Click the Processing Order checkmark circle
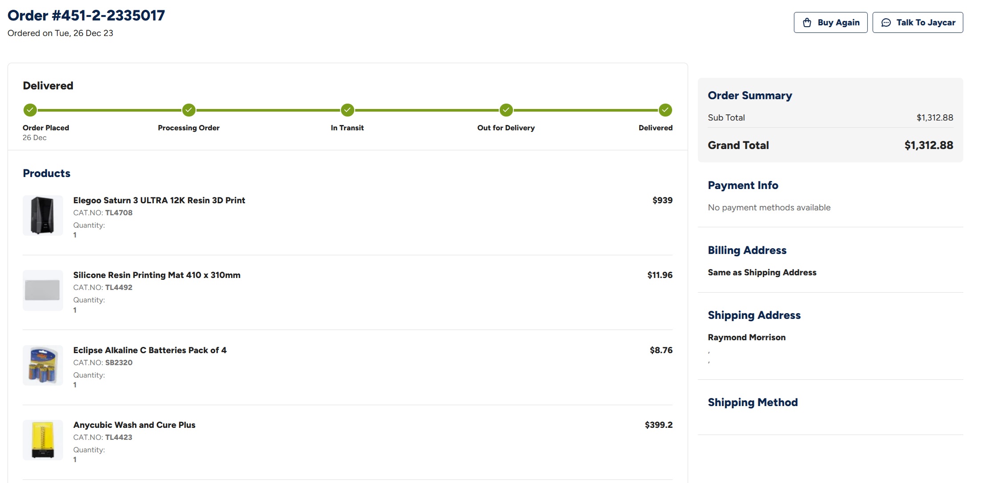Viewport: 1001px width, 483px height. click(x=189, y=110)
